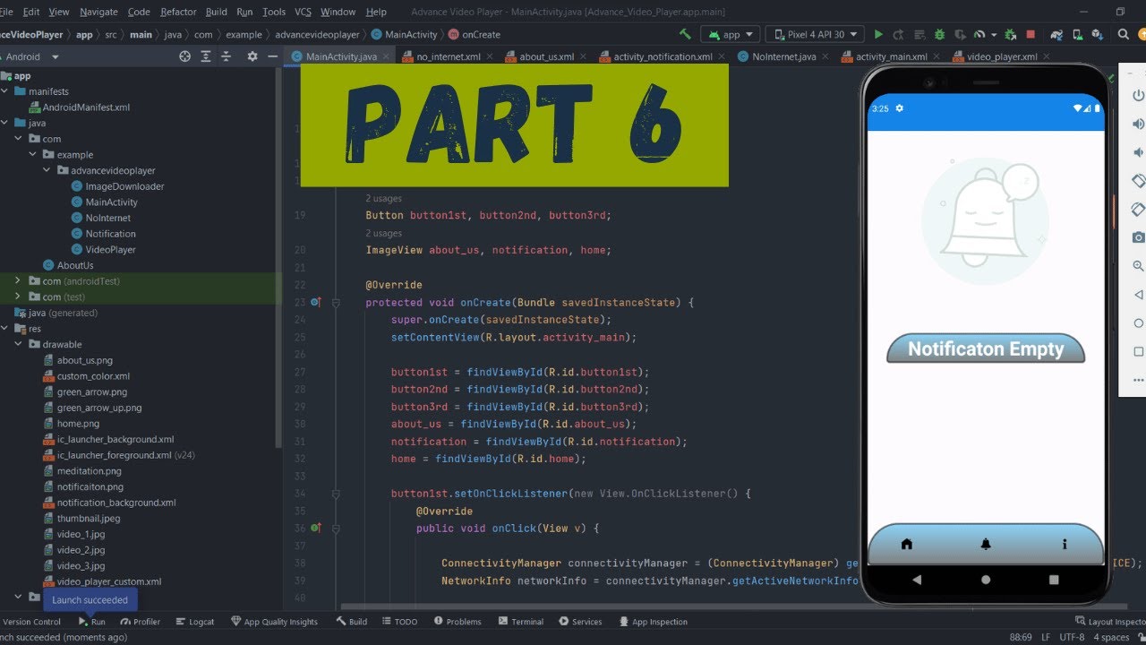Tap the info icon in app's bottom bar
Image resolution: width=1146 pixels, height=645 pixels.
point(1065,544)
